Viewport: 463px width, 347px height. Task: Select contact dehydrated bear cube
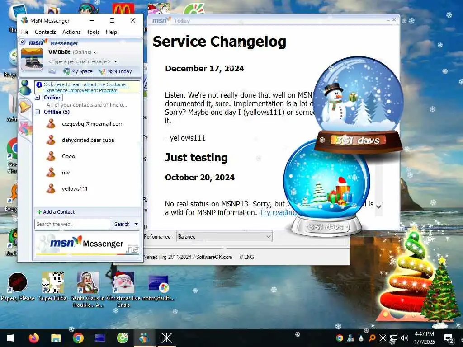click(x=87, y=140)
